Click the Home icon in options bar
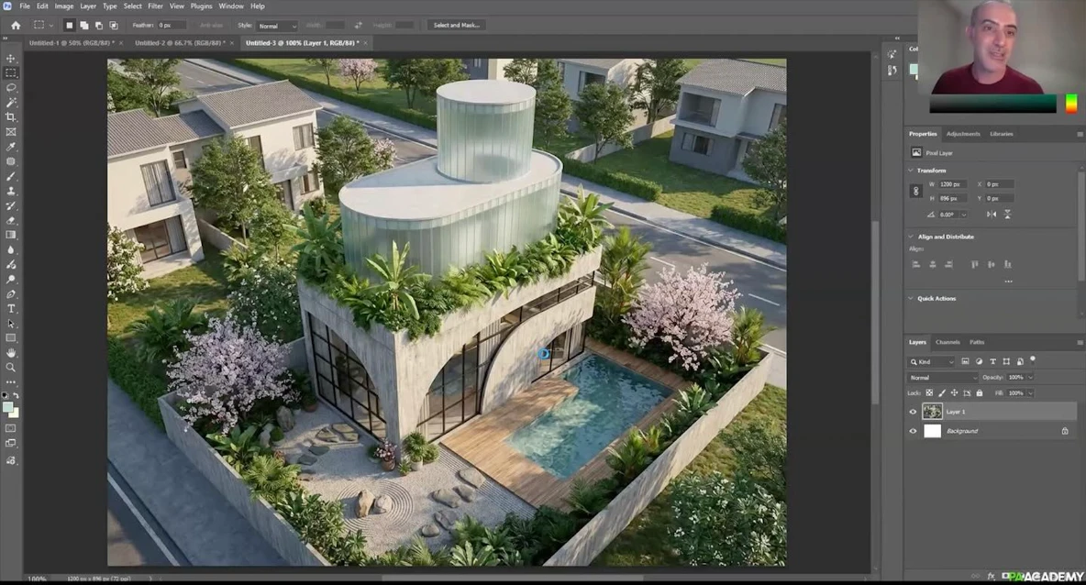This screenshot has height=585, width=1086. pyautogui.click(x=15, y=26)
